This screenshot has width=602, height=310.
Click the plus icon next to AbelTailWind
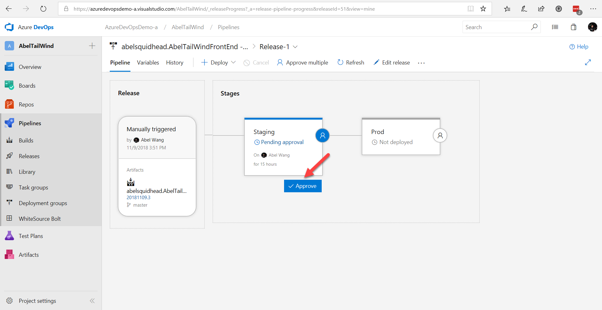click(x=92, y=46)
